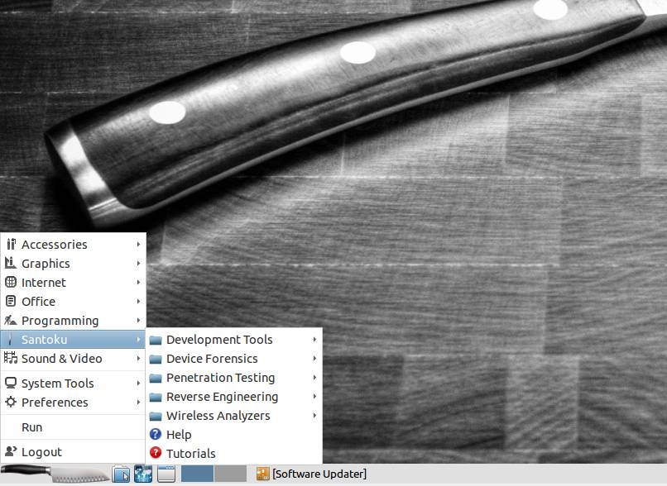Image resolution: width=667 pixels, height=486 pixels.
Task: Expand the Penetration Testing submenu arrow
Action: point(314,378)
